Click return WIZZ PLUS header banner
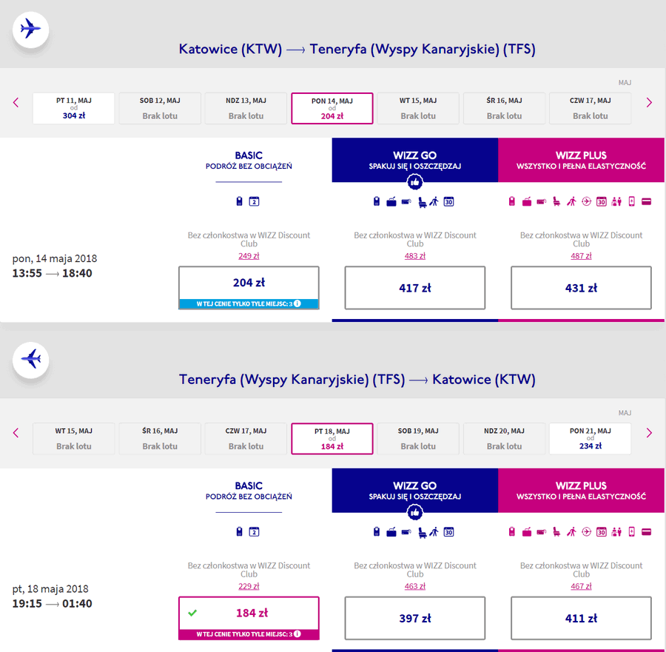666x652 pixels. pos(581,491)
